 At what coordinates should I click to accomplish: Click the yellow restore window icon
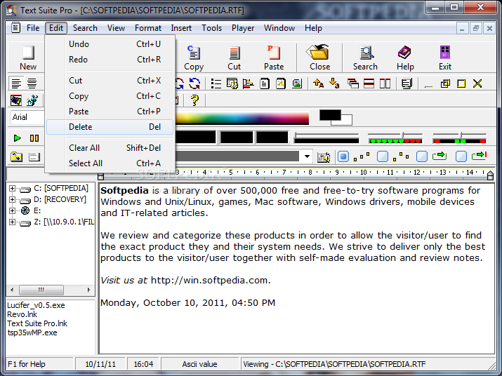tap(445, 83)
